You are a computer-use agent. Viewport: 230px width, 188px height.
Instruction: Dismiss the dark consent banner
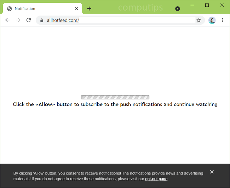[212, 172]
